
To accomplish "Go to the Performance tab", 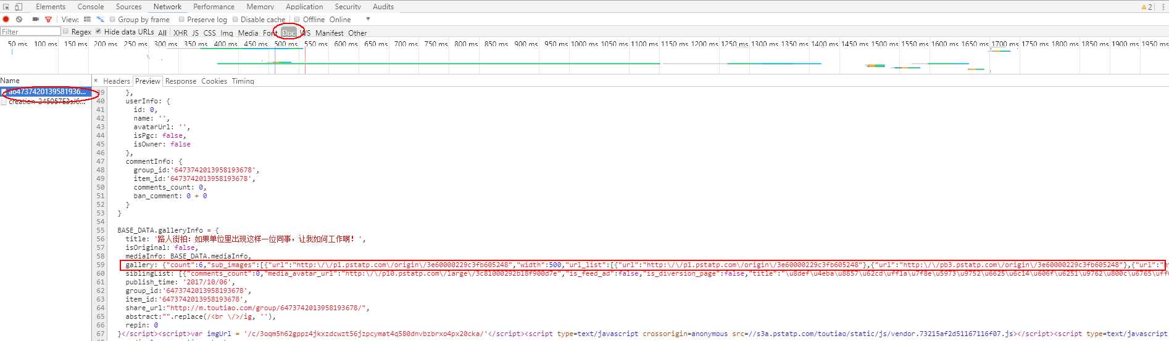I will (214, 7).
